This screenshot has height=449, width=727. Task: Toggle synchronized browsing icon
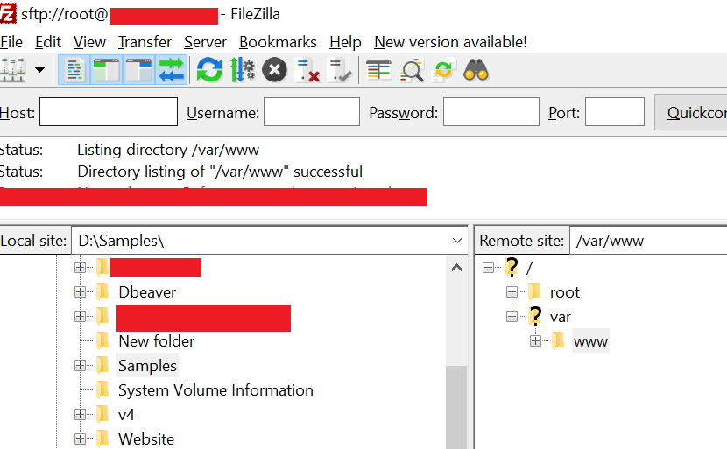click(444, 69)
